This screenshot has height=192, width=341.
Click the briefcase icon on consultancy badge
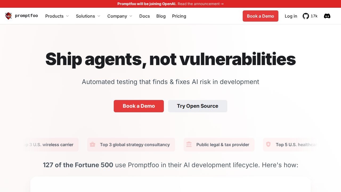pyautogui.click(x=92, y=145)
